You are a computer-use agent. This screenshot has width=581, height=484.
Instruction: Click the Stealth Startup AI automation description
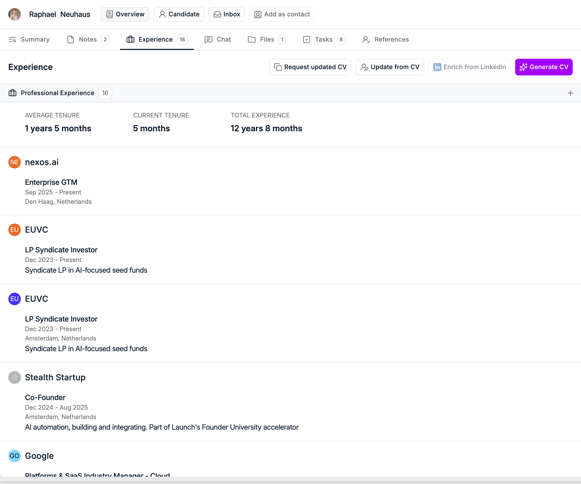tap(162, 427)
